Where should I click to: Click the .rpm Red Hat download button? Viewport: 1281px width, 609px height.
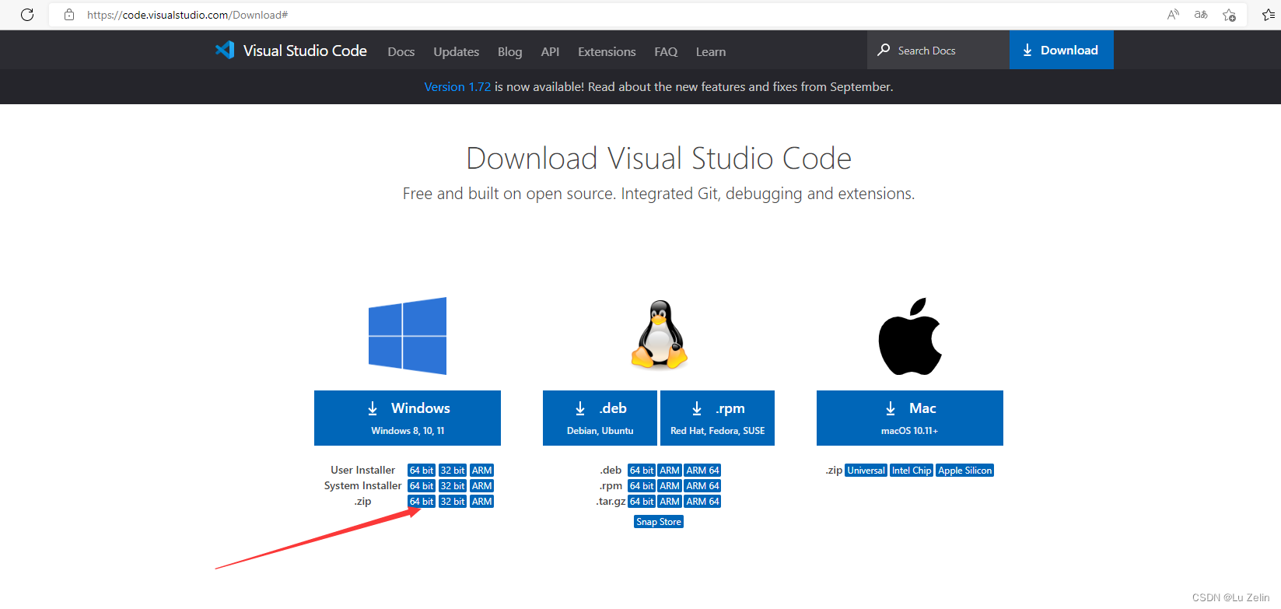(x=717, y=418)
